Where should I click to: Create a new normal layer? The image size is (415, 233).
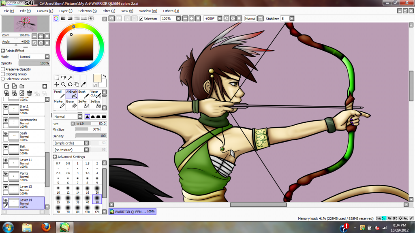tap(6, 86)
